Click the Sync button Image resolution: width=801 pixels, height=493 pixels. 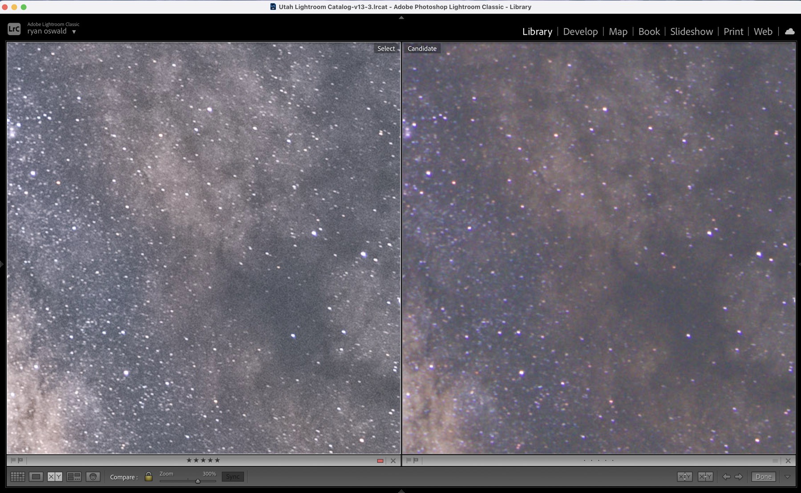[x=233, y=477]
